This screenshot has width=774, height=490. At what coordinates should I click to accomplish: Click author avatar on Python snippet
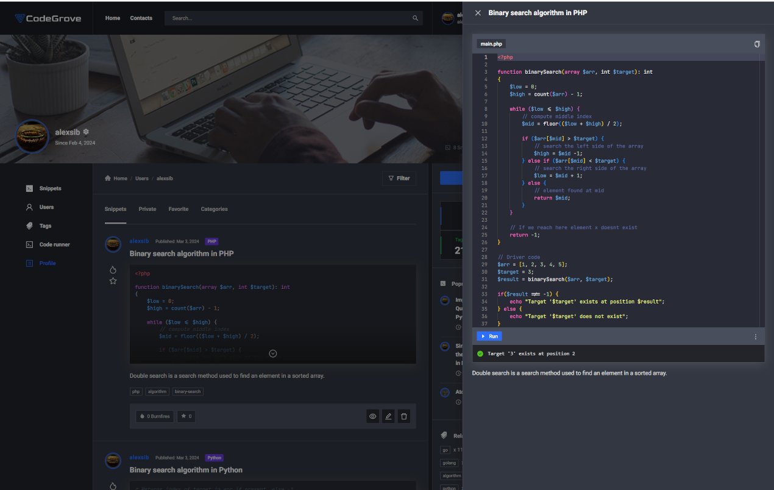113,461
